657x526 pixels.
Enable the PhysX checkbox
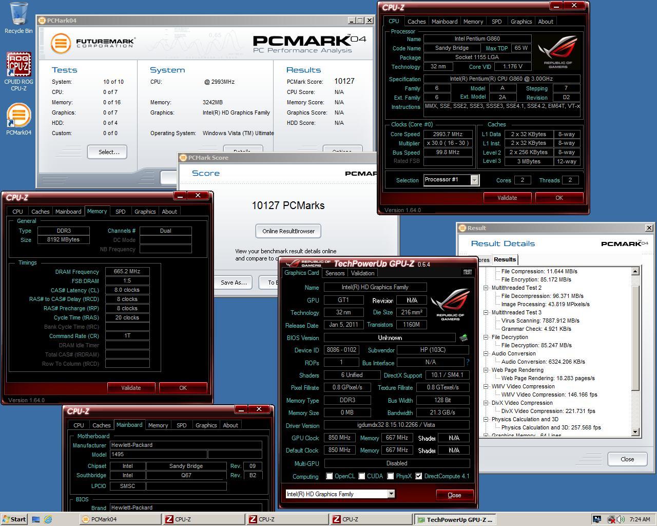coord(391,476)
